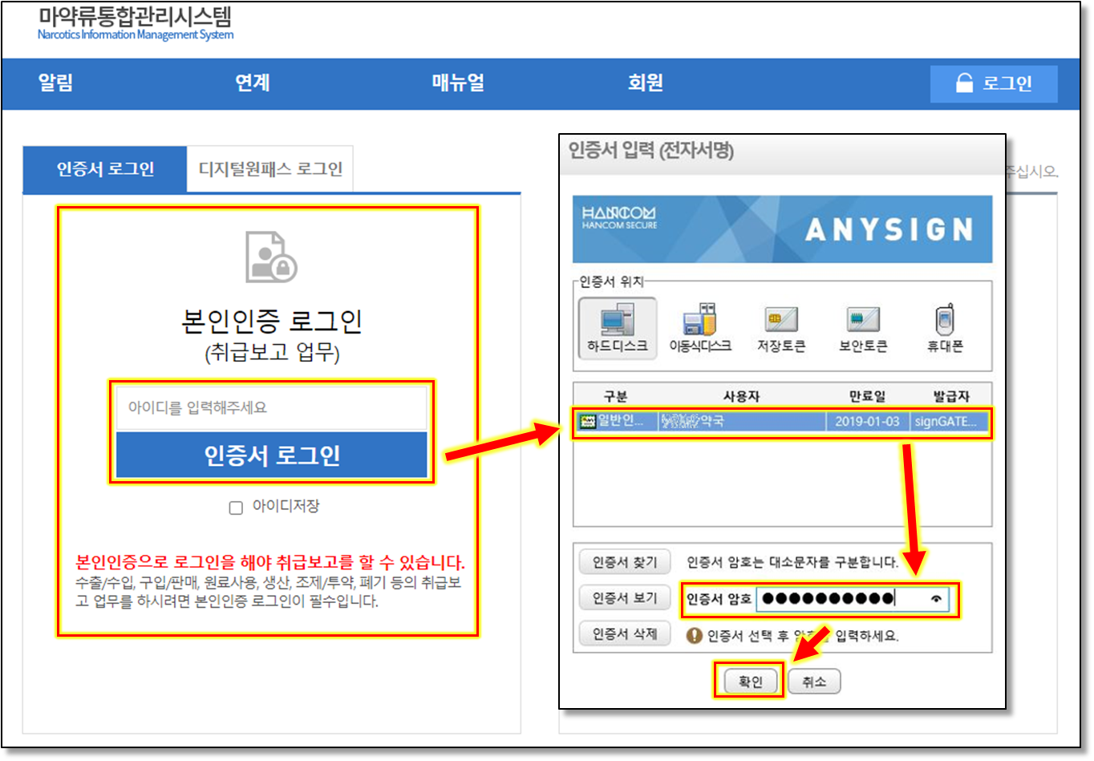Click the lock icon beside 로그인
1094x761 pixels.
click(964, 83)
